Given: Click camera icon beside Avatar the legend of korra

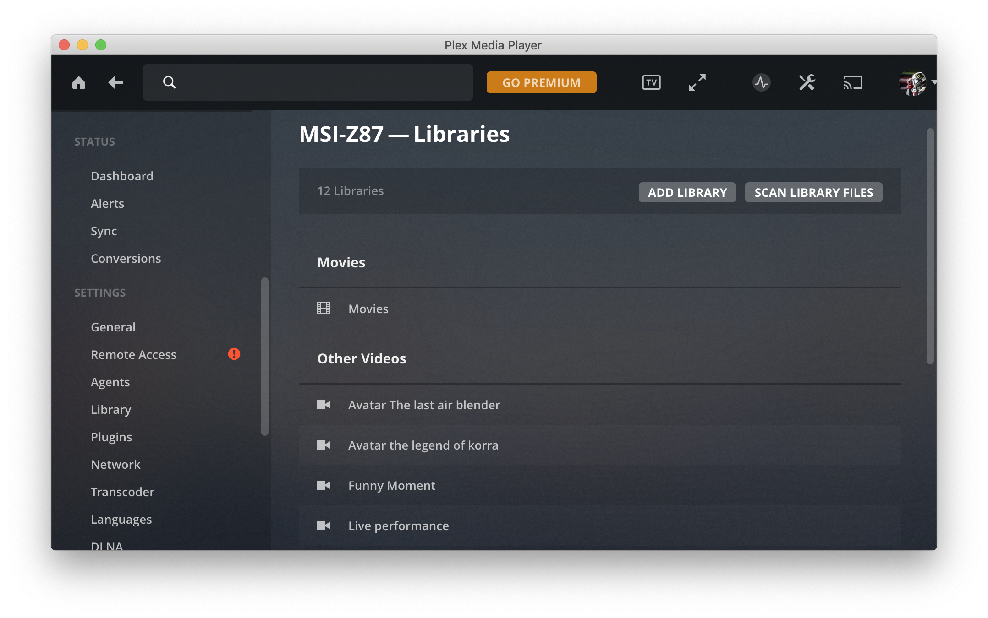Looking at the screenshot, I should click(x=324, y=445).
